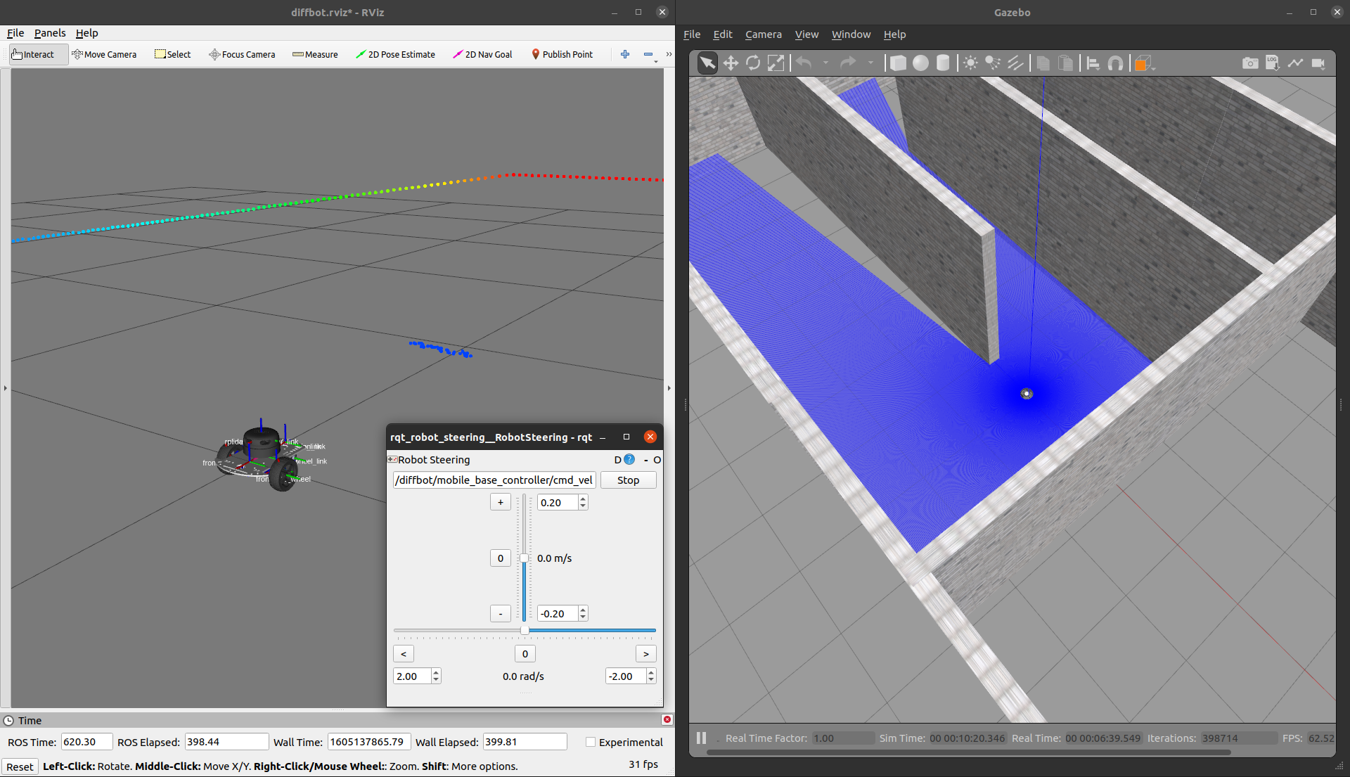Open the Camera menu in Gazebo
This screenshot has width=1350, height=777.
(x=763, y=34)
